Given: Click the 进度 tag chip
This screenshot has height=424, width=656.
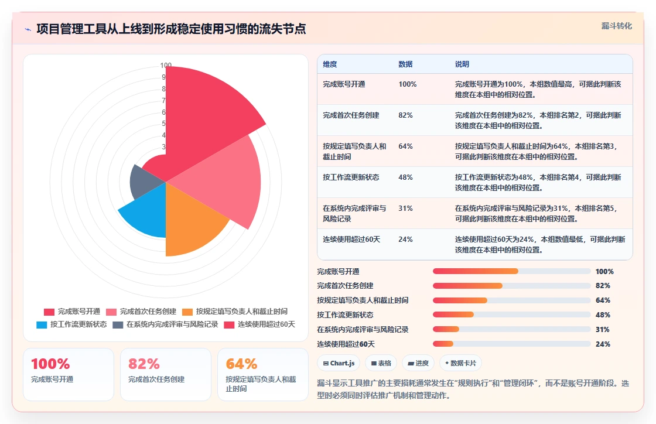Looking at the screenshot, I should pos(418,363).
